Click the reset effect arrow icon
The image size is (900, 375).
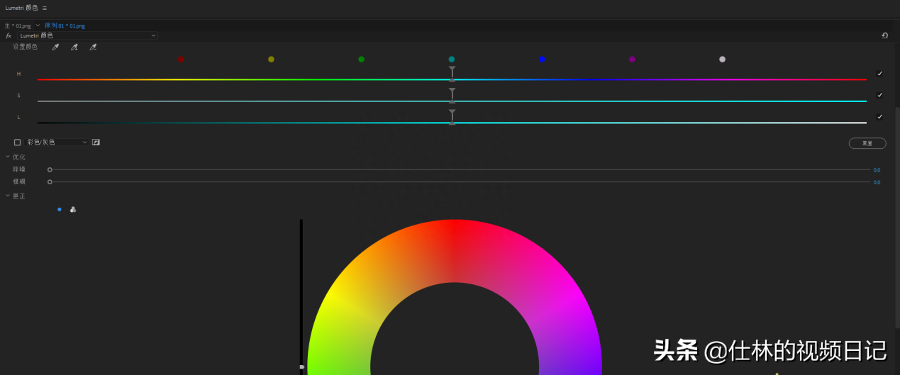pos(884,35)
